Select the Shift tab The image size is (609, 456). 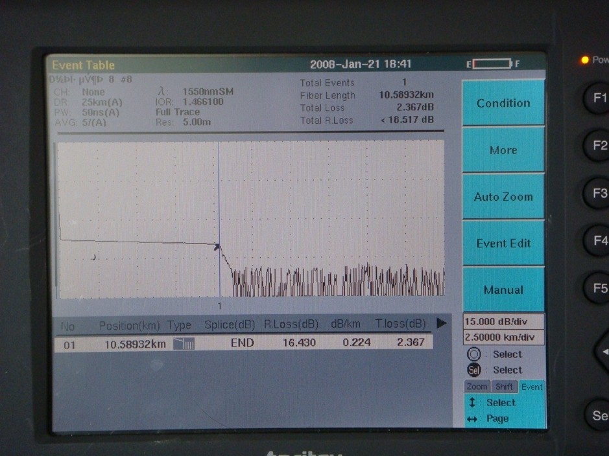click(504, 386)
